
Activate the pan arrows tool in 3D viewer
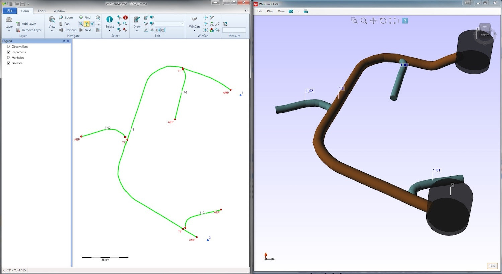tap(373, 21)
